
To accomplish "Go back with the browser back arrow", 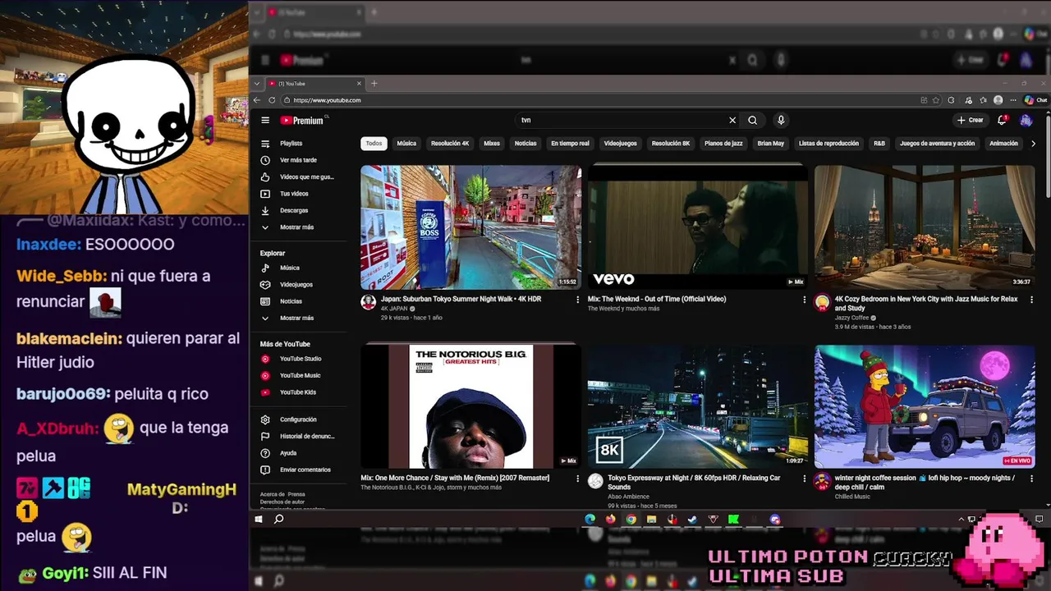I will 257,100.
